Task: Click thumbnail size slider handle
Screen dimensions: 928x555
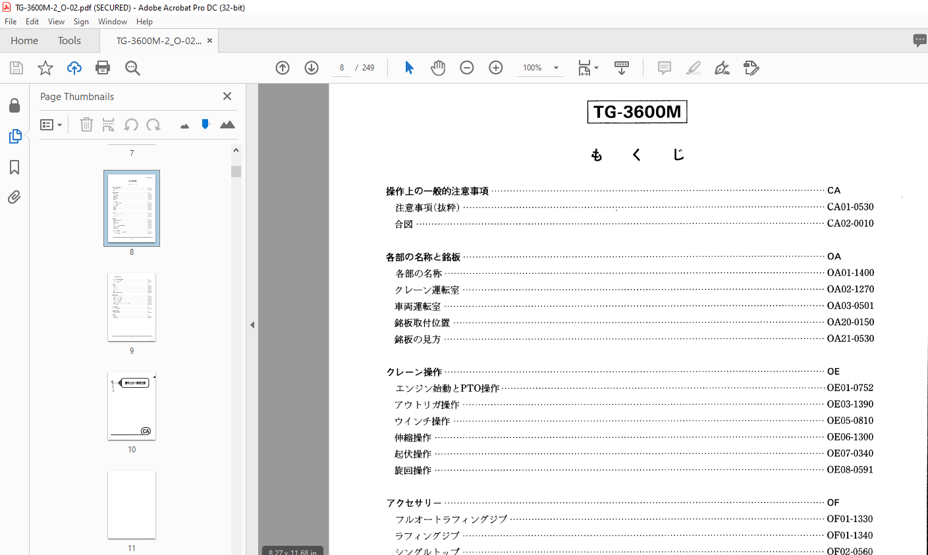Action: pyautogui.click(x=205, y=124)
